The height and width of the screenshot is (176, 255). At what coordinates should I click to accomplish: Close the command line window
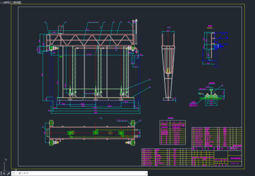(4, 174)
